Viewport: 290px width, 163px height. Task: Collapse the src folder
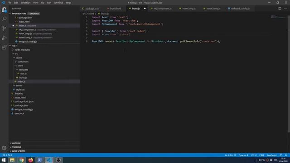(16, 53)
